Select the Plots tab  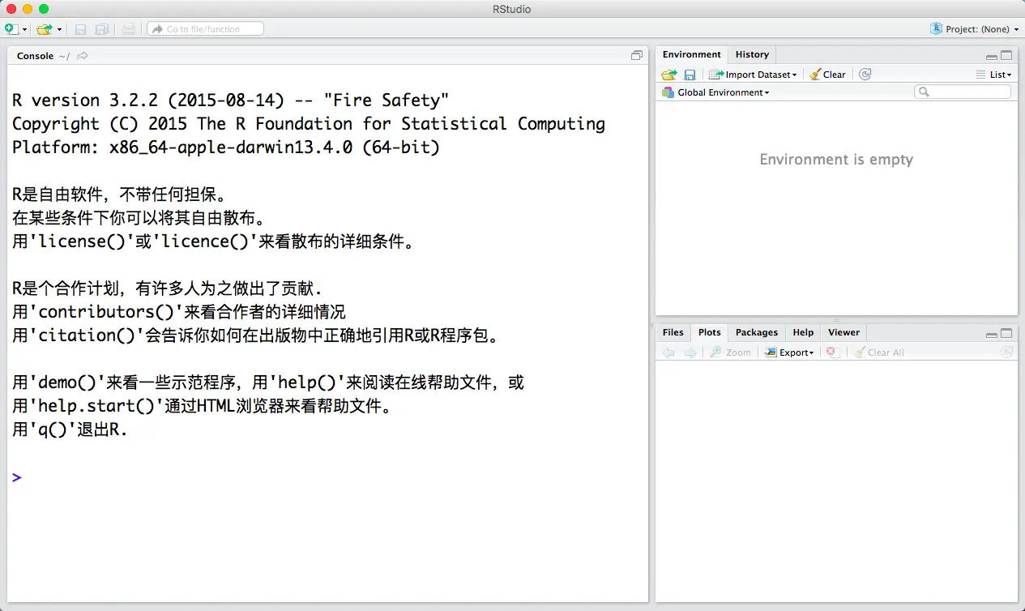click(x=710, y=332)
